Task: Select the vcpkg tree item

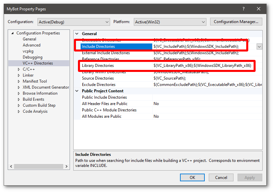Action: tap(28, 51)
